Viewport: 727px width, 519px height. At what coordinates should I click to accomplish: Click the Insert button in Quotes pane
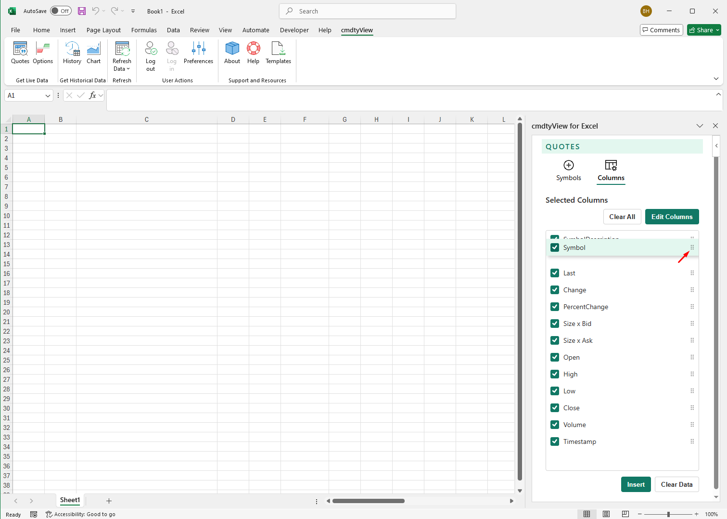(636, 484)
